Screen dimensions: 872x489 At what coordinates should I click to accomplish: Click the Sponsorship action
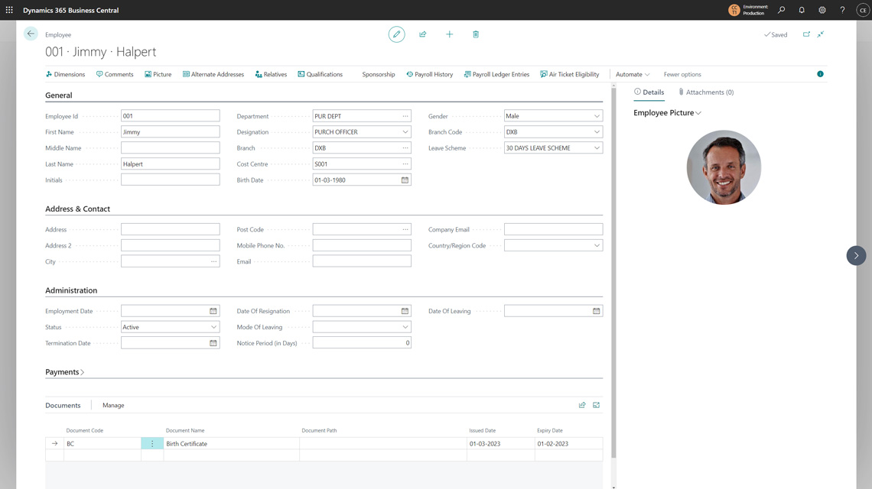coord(378,74)
